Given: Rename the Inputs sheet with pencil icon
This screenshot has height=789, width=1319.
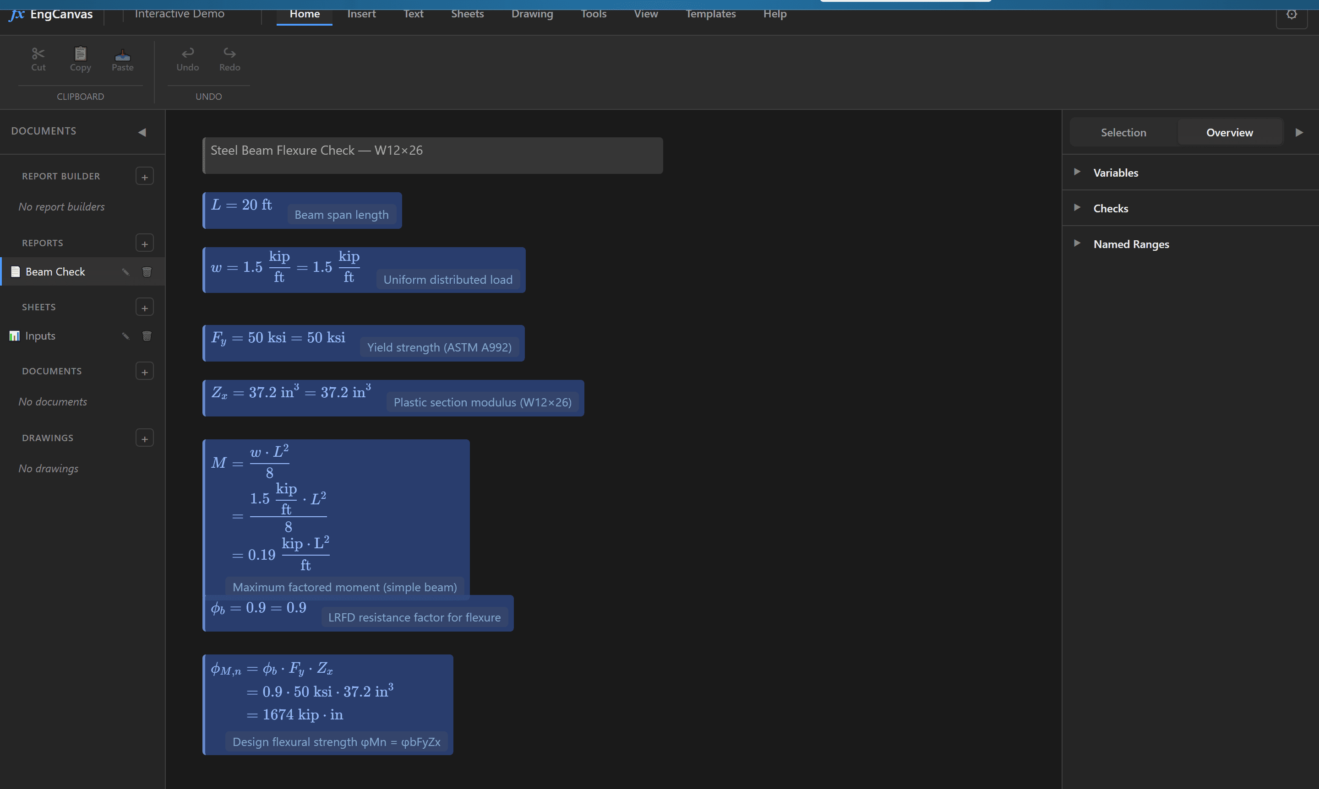Looking at the screenshot, I should [x=125, y=336].
